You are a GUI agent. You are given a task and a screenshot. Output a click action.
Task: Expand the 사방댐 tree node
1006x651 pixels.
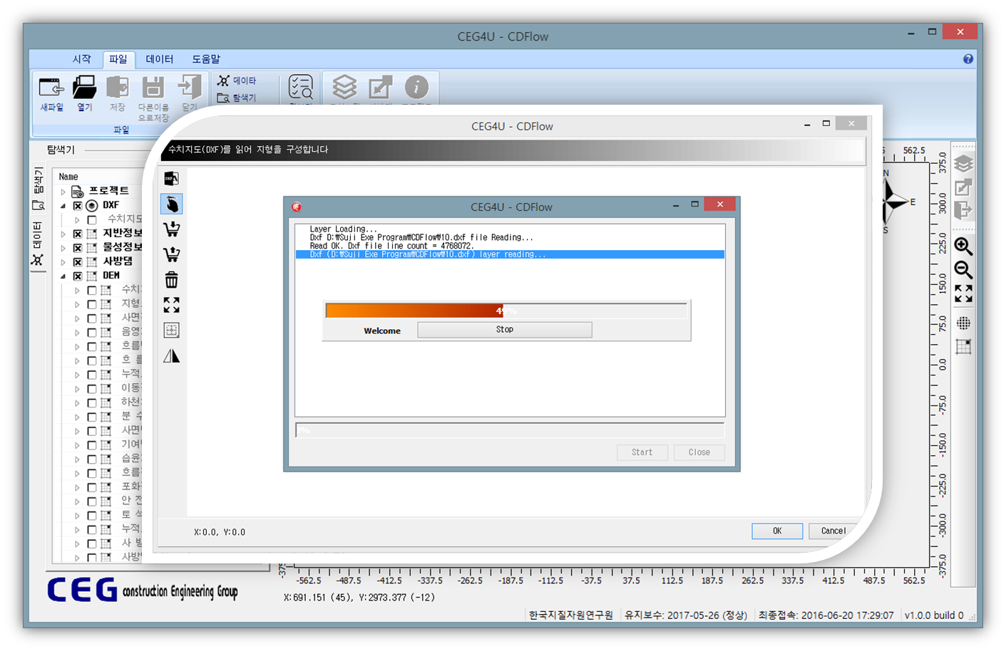[63, 262]
